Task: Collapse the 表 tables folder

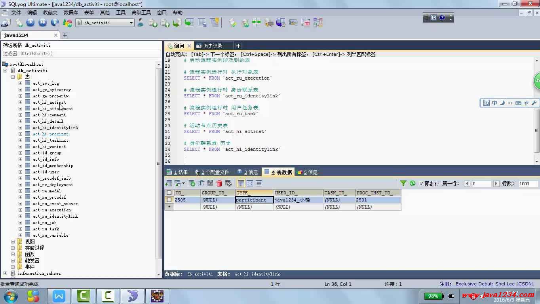Action: [x=13, y=77]
